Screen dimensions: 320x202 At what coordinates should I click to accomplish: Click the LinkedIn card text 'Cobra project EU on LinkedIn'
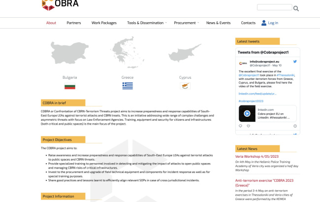pyautogui.click(x=273, y=116)
